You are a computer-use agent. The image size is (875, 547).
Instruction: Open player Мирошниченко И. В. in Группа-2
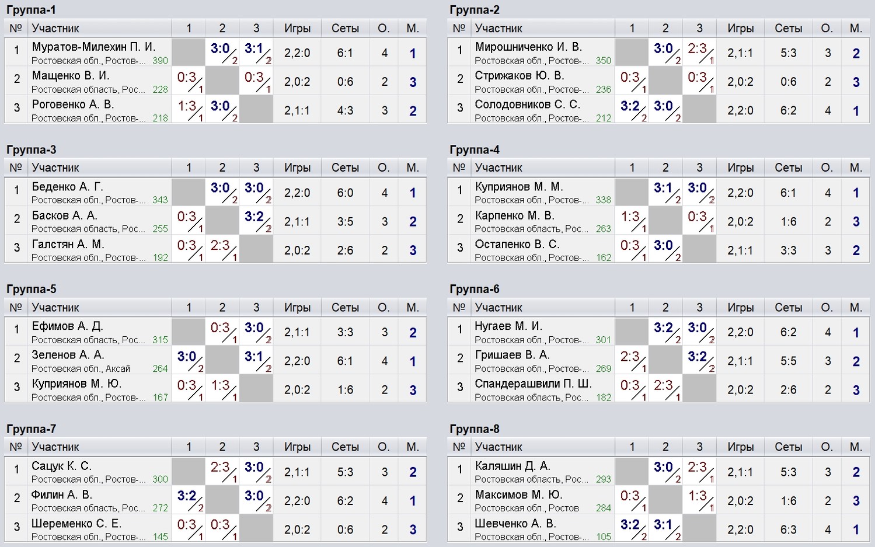pos(528,47)
